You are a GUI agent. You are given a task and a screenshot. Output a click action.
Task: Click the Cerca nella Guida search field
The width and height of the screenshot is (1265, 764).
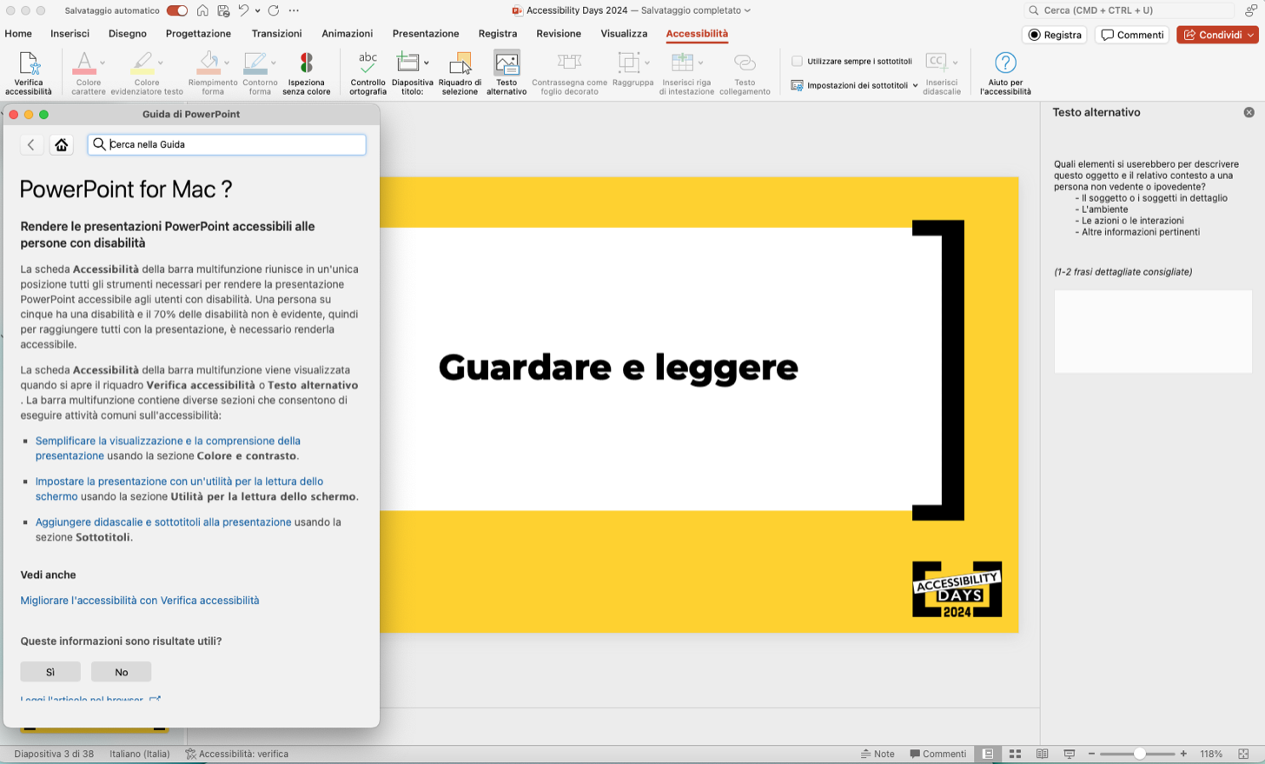(x=227, y=144)
